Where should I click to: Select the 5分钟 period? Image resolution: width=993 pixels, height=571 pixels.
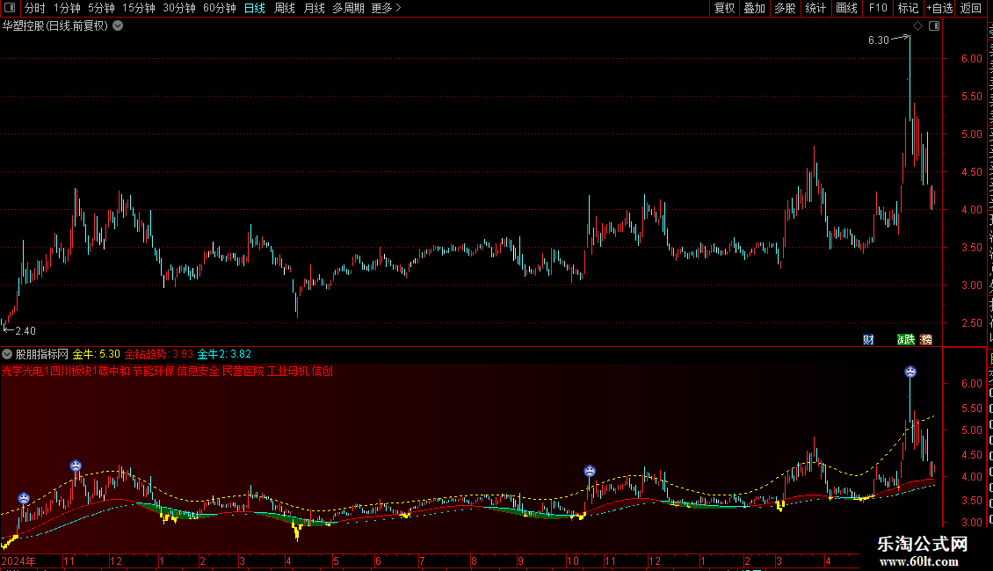click(101, 8)
